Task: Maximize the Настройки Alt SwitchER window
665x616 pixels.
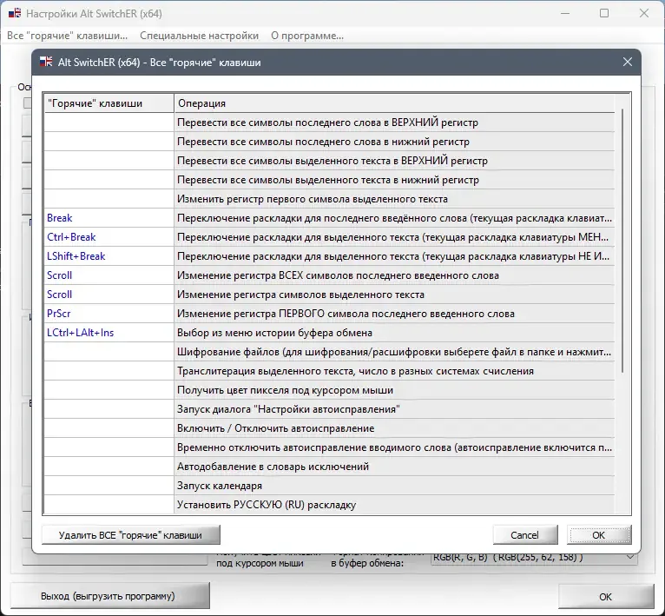Action: (604, 13)
